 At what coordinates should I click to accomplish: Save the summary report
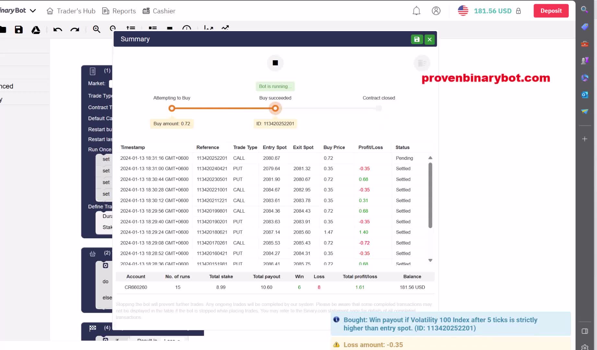[x=417, y=39]
